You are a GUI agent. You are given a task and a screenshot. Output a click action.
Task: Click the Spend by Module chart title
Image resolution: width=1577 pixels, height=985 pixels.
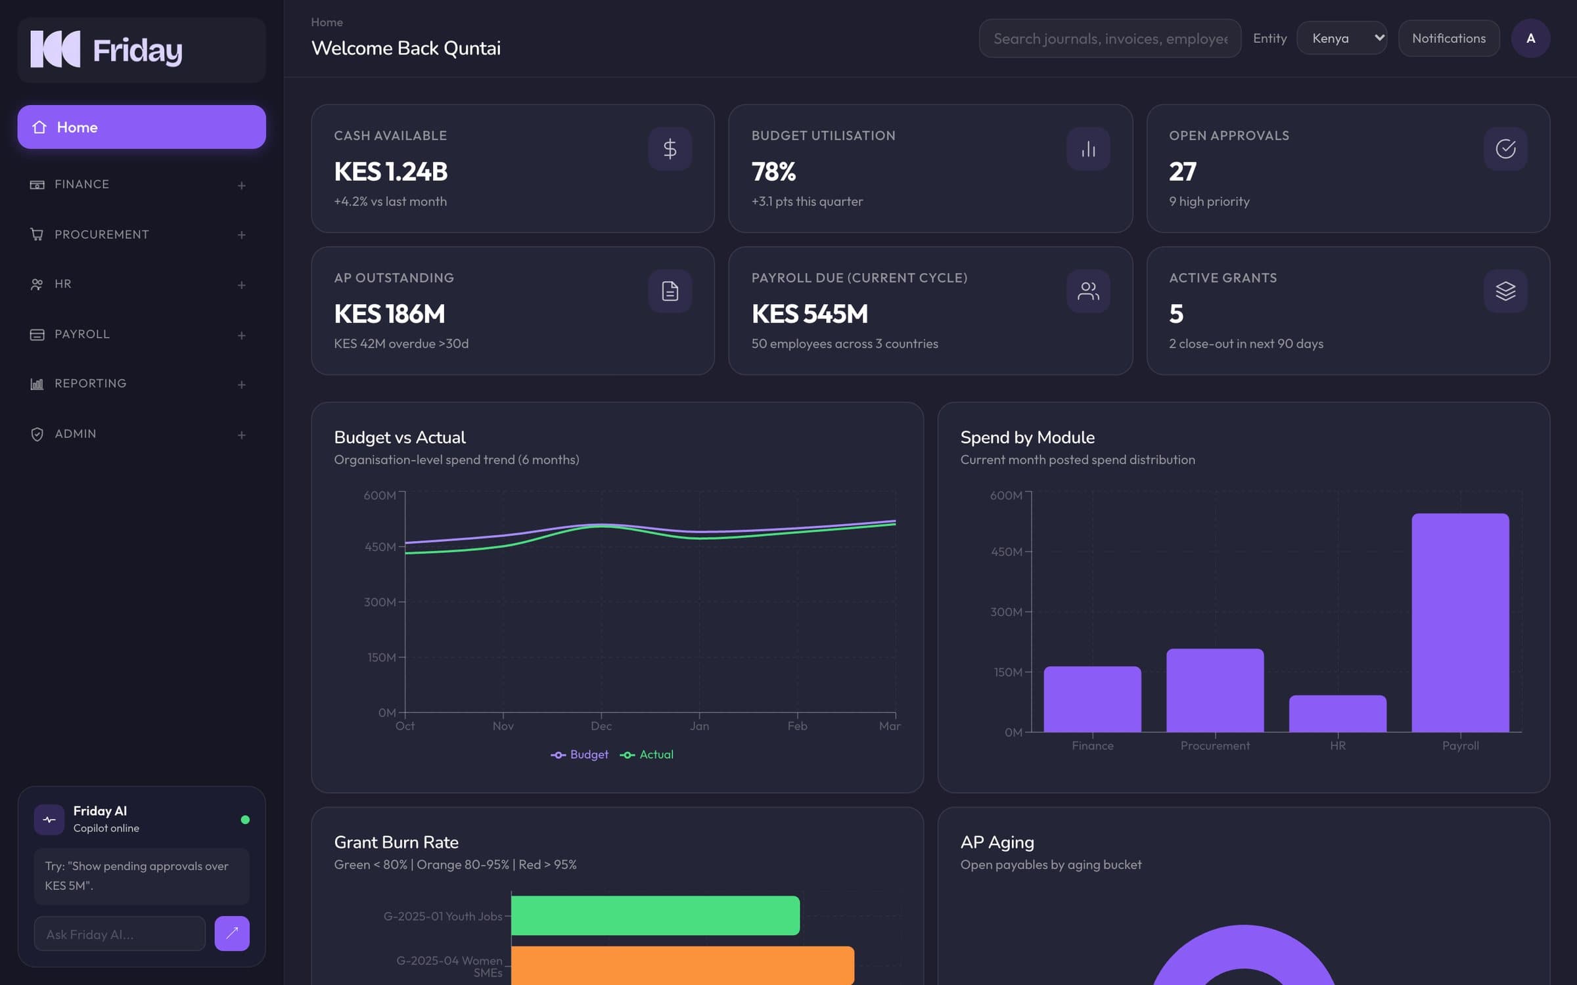tap(1027, 437)
